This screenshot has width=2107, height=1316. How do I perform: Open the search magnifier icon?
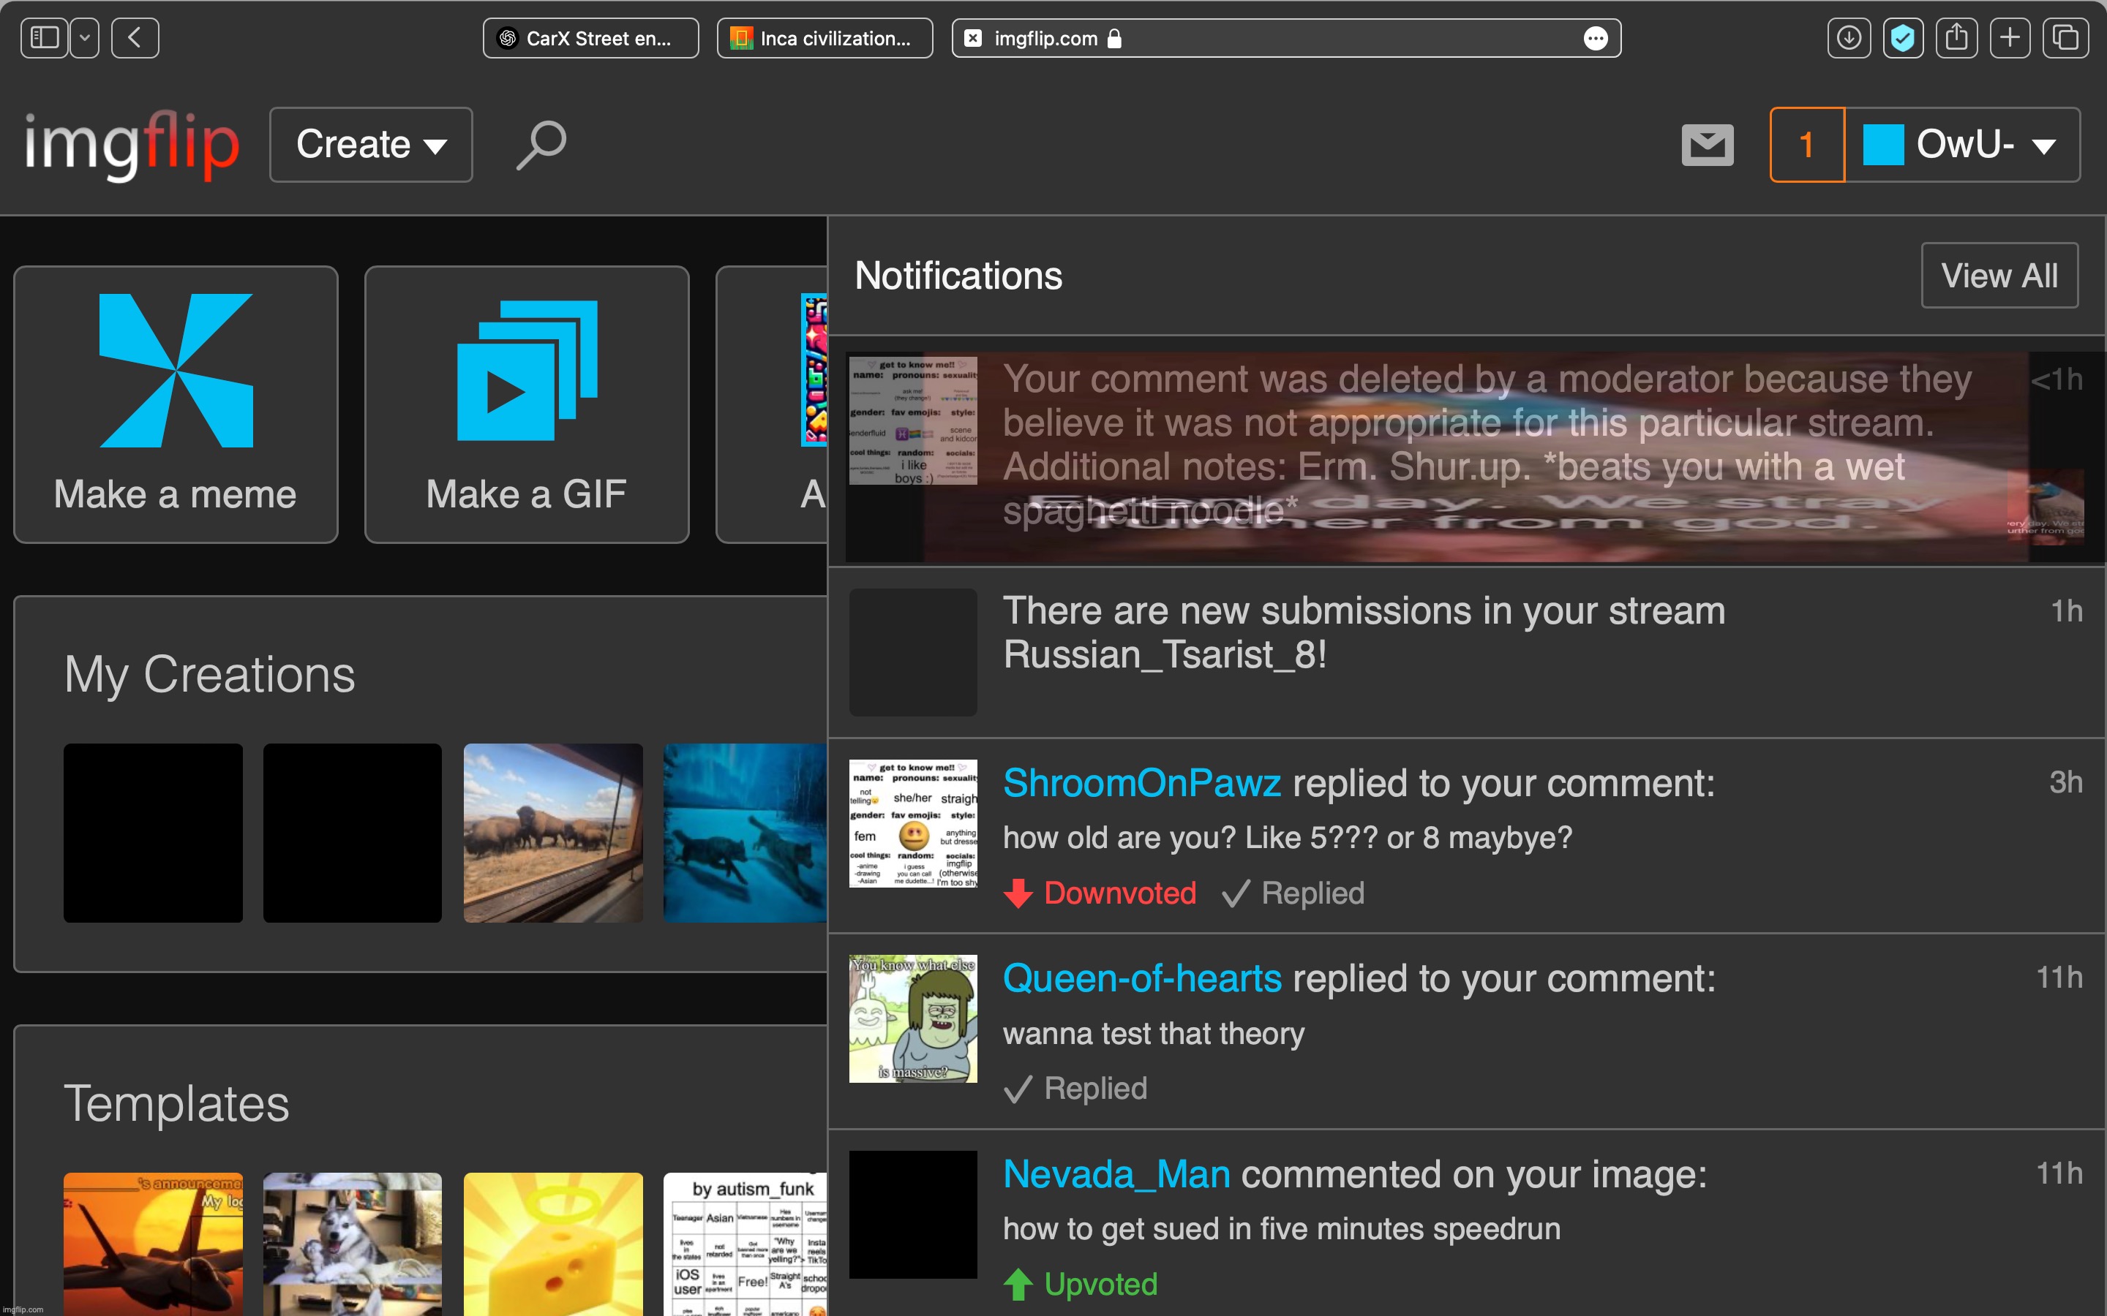coord(541,145)
